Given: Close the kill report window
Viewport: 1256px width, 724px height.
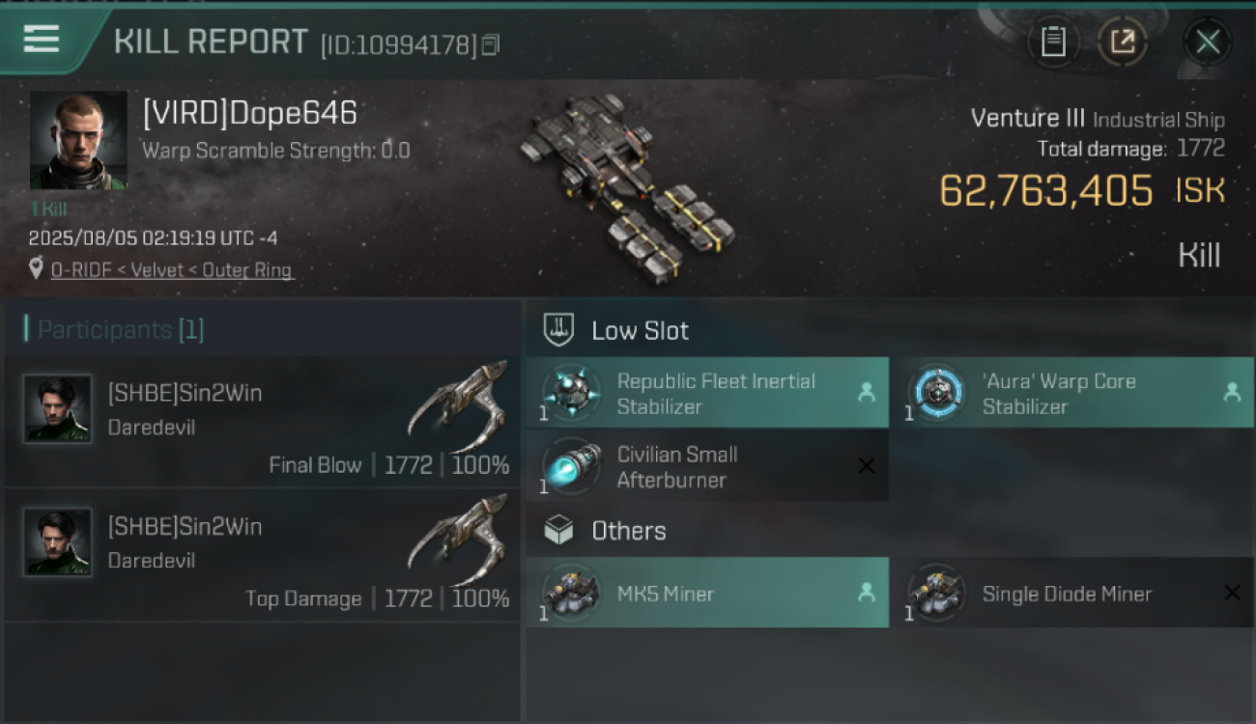Looking at the screenshot, I should point(1208,42).
